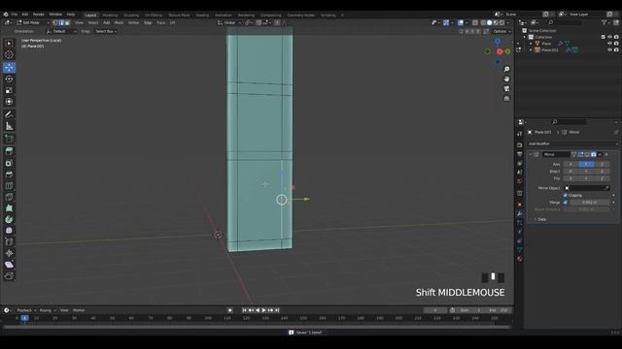Play the animation forward
This screenshot has height=349, width=622.
pyautogui.click(x=263, y=310)
